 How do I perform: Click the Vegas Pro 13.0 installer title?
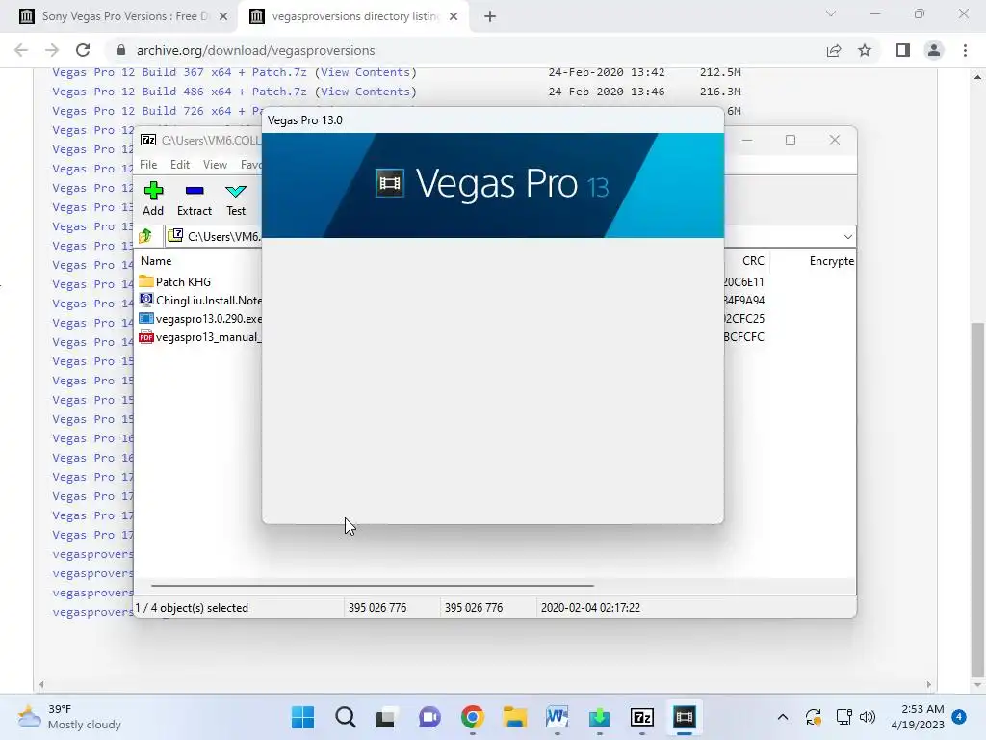[305, 120]
